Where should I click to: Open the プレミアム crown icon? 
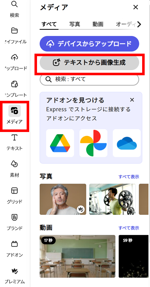pyautogui.click(x=14, y=275)
